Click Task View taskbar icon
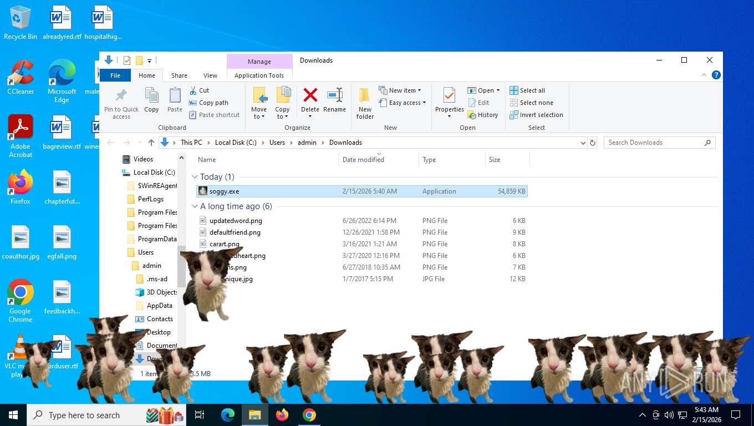 click(200, 415)
